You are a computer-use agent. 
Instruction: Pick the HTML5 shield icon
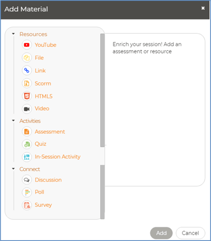(27, 96)
